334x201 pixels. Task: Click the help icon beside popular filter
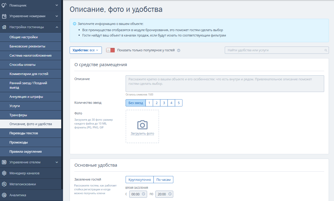pos(179,50)
